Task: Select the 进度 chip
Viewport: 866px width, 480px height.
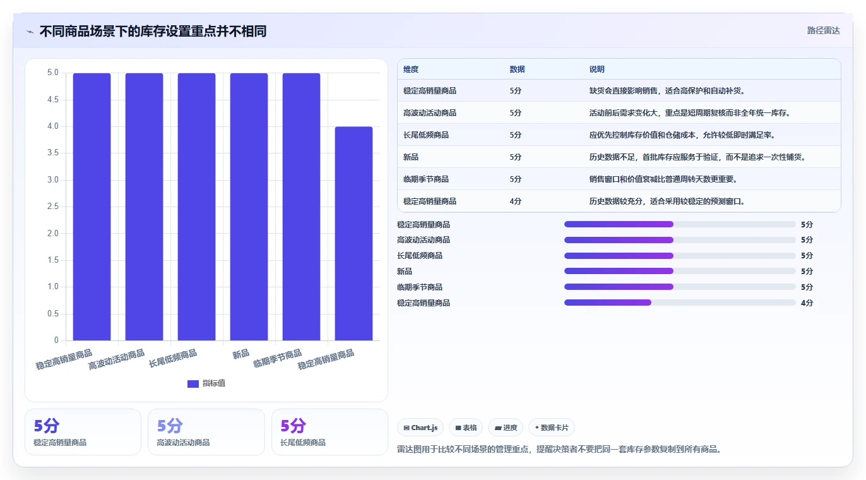Action: click(x=506, y=428)
